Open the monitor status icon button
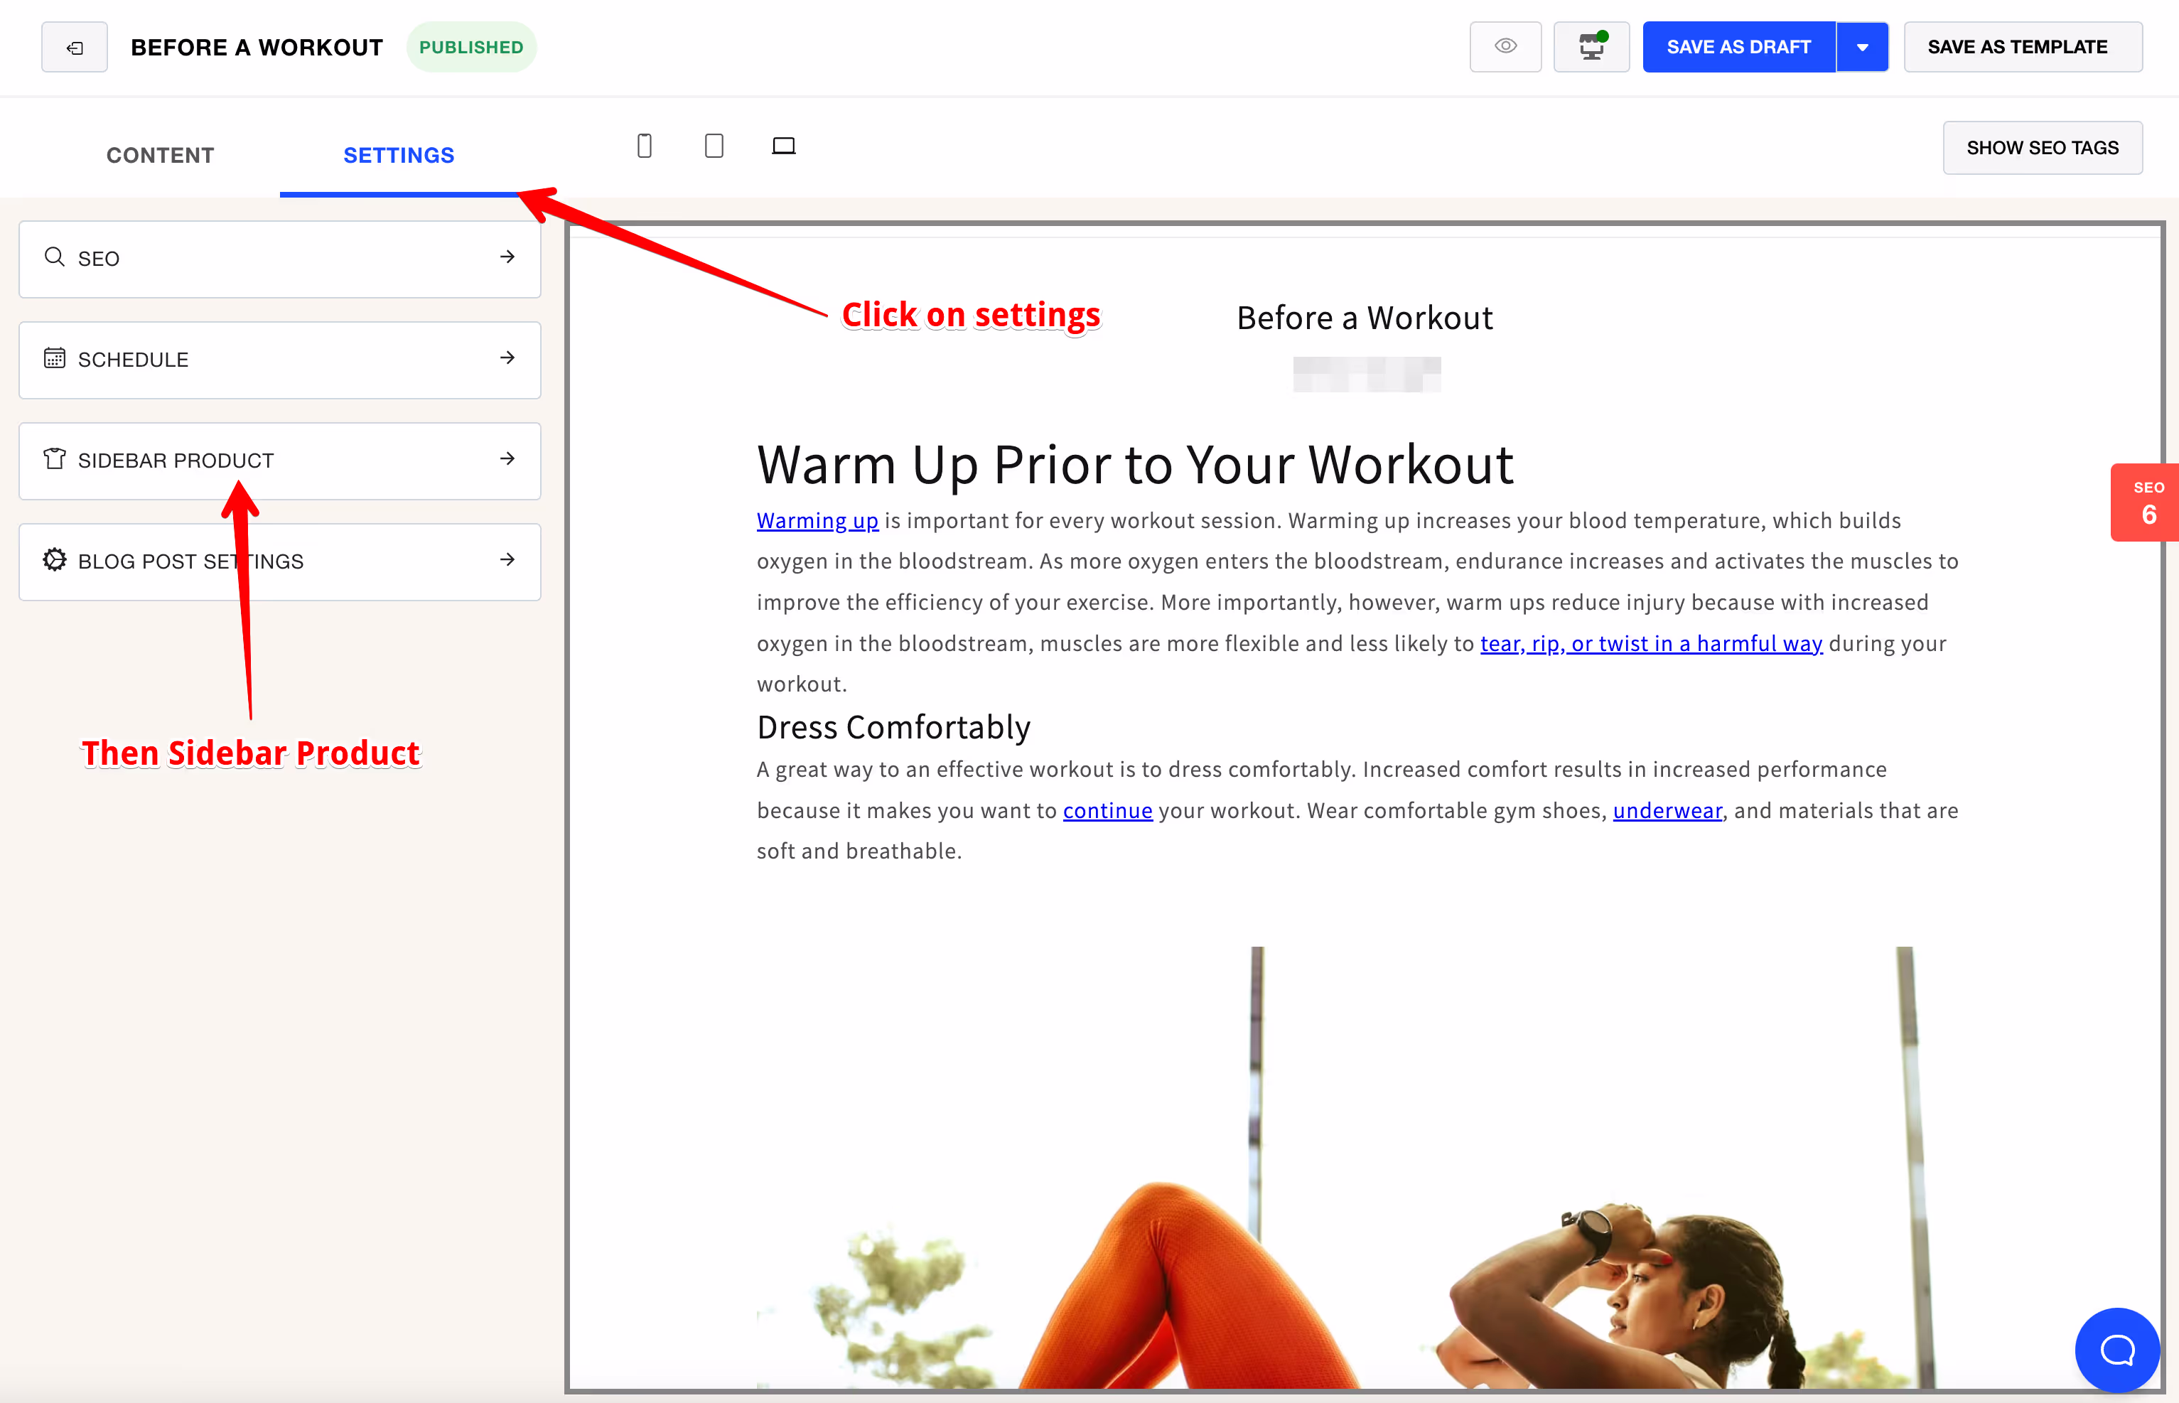The height and width of the screenshot is (1403, 2179). click(1591, 46)
